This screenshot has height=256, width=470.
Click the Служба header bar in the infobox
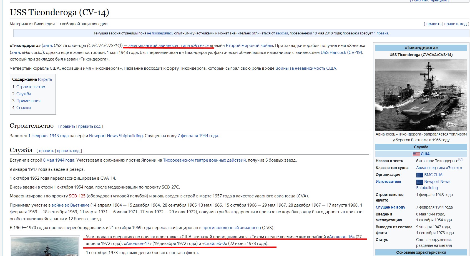(x=421, y=147)
